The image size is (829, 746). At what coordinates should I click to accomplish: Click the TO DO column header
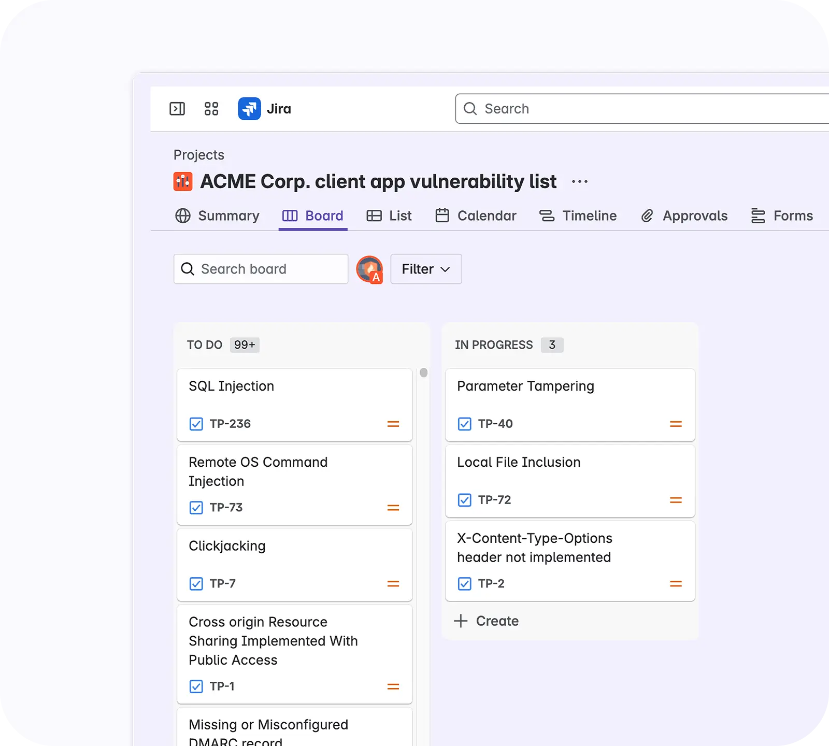pos(205,345)
